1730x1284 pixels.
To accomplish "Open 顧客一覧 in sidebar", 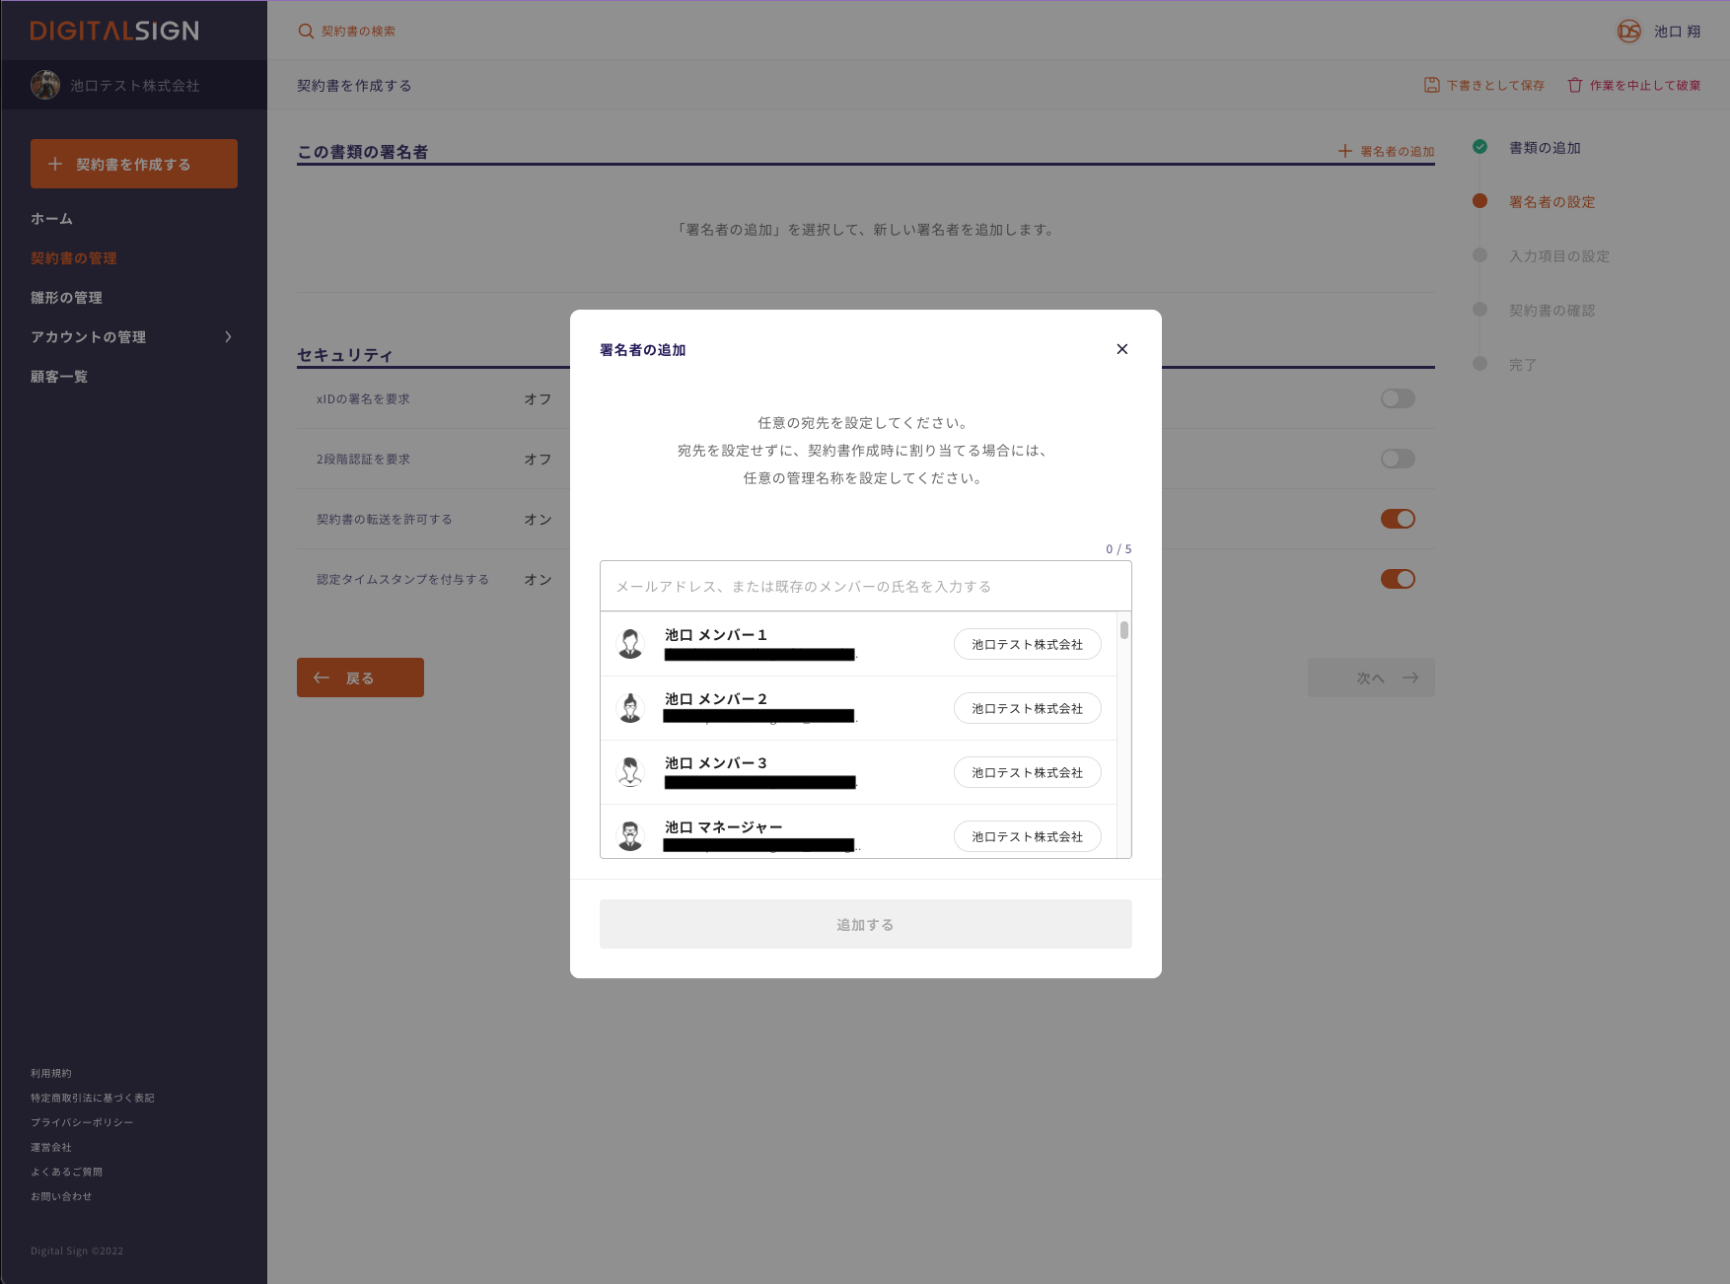I will [x=59, y=377].
